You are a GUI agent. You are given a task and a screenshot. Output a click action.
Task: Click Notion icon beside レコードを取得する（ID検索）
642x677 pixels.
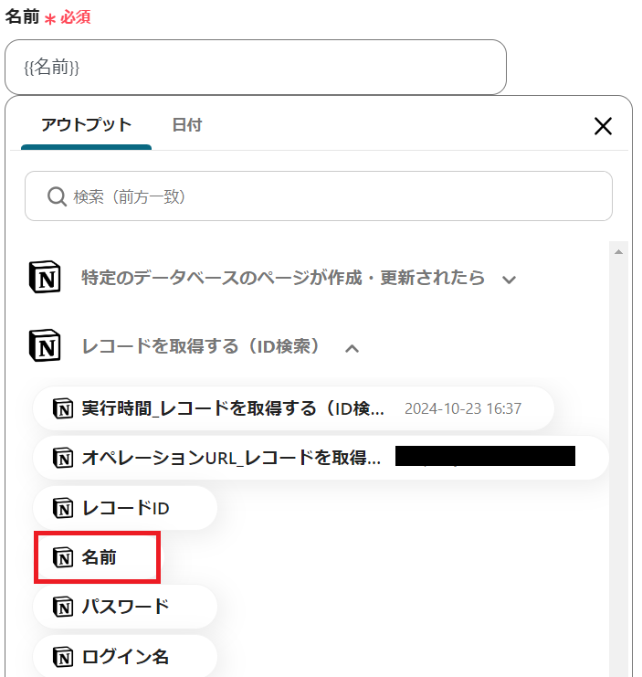click(45, 345)
